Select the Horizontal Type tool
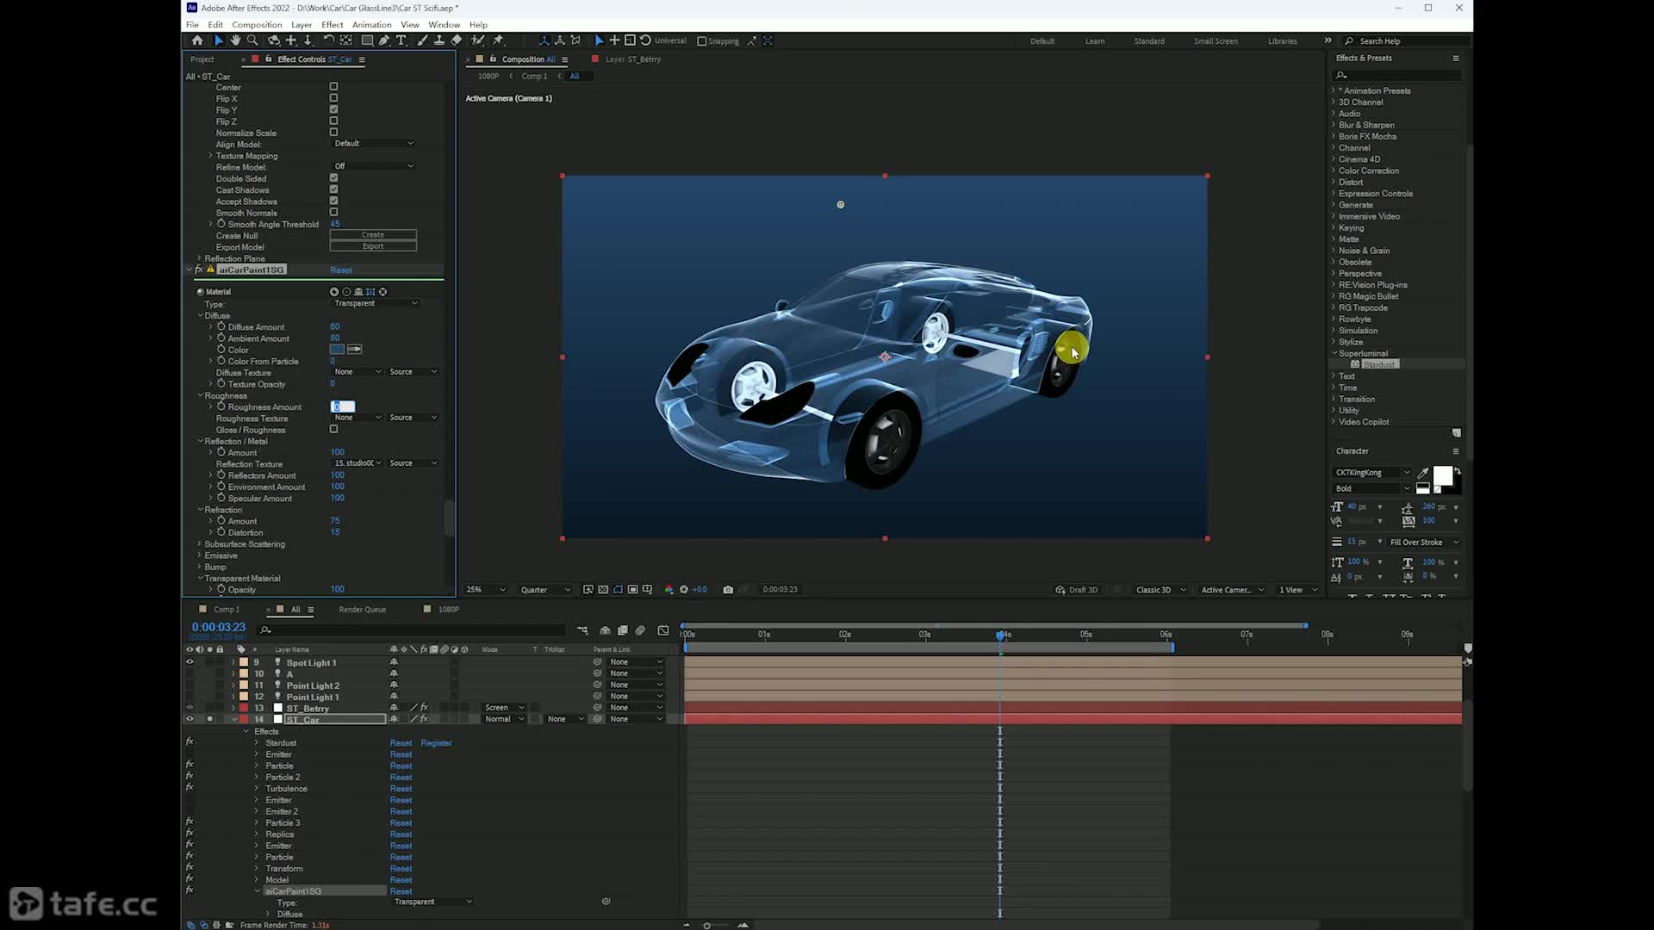The image size is (1654, 930). (x=401, y=40)
